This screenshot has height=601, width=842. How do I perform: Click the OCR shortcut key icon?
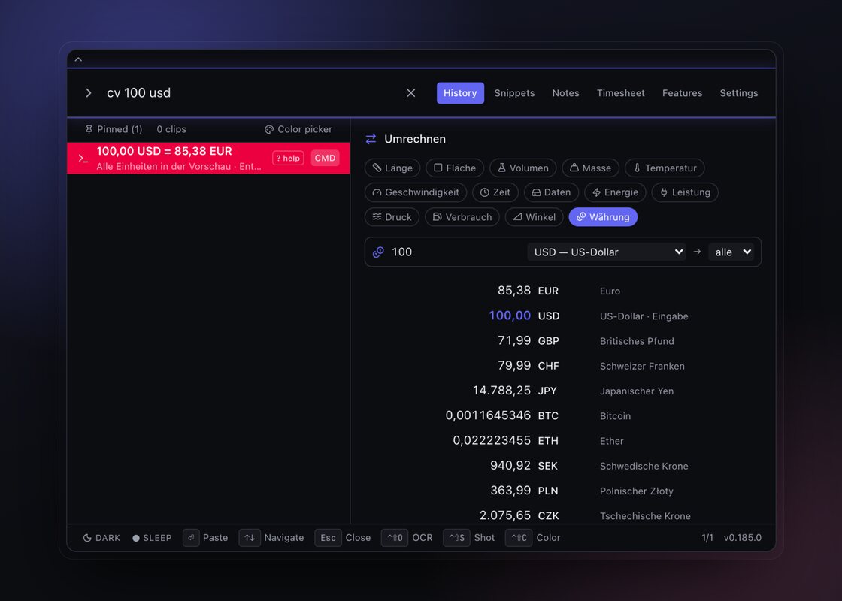[395, 538]
